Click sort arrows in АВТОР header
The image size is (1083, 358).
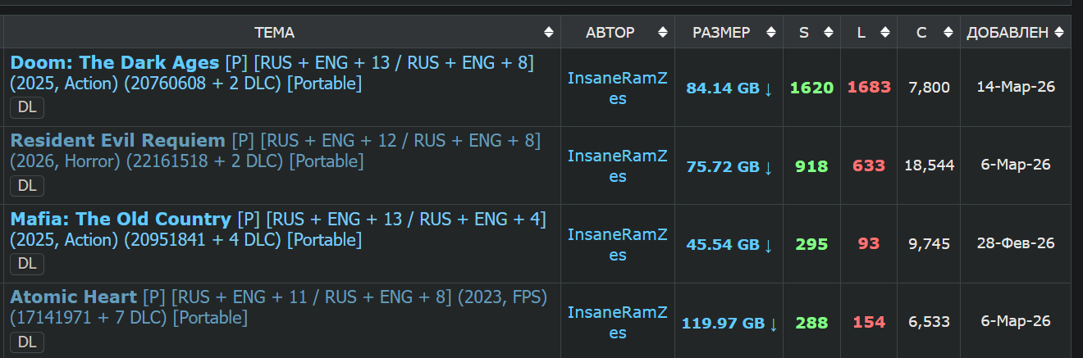coord(662,33)
